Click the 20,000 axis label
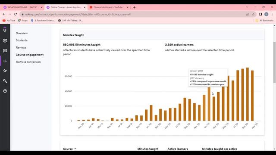Image resolution: width=276 pixels, height=155 pixels. (68, 106)
